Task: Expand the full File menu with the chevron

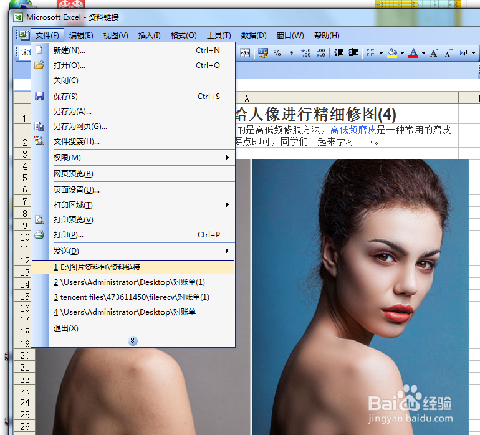Action: 133,341
